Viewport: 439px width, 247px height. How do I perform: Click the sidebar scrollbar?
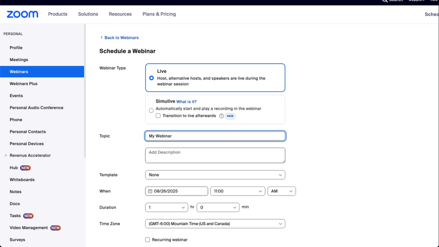click(x=85, y=91)
